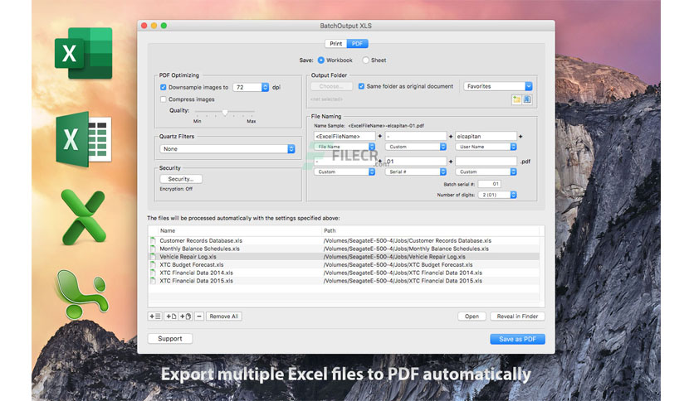Image resolution: width=694 pixels, height=401 pixels.
Task: Open the Favorites dropdown
Action: [498, 86]
